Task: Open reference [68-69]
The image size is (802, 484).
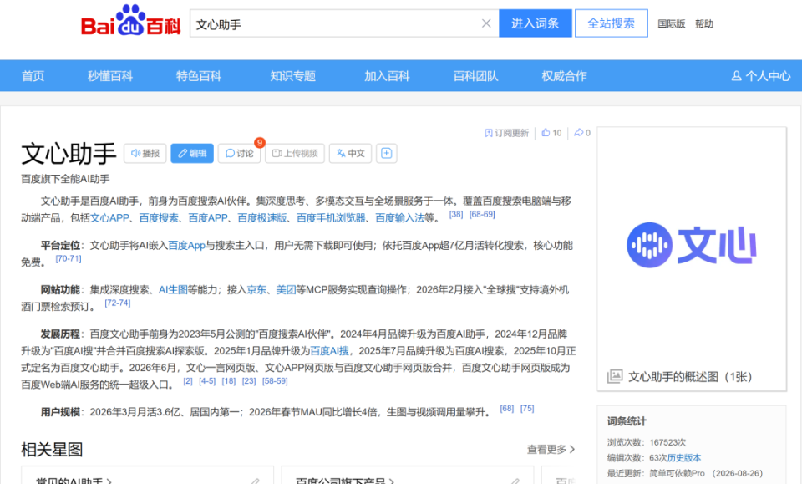Action: [482, 214]
